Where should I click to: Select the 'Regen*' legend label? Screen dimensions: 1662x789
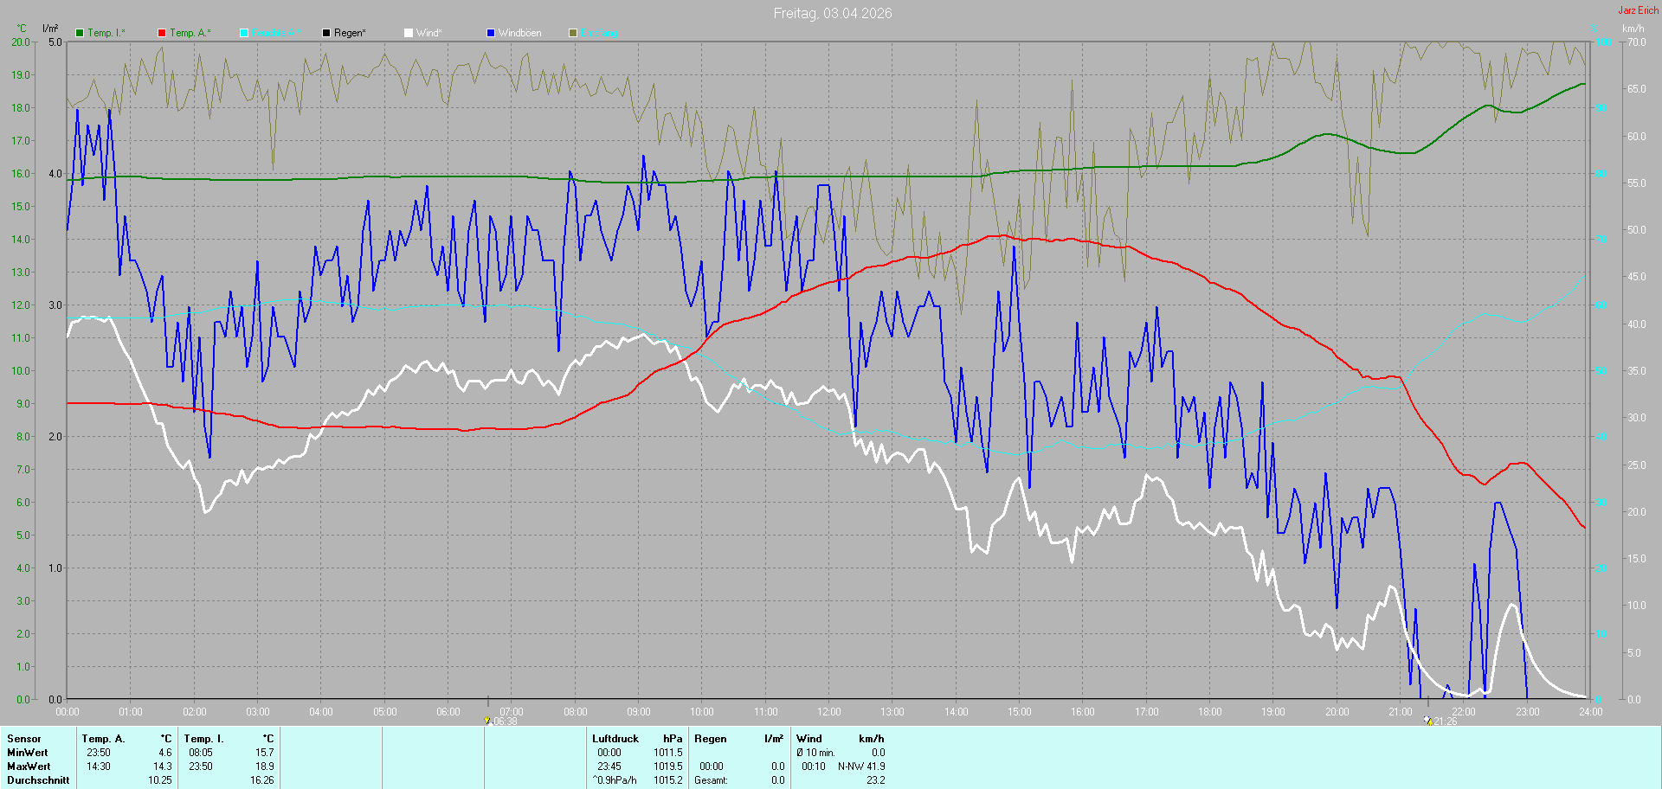(350, 33)
